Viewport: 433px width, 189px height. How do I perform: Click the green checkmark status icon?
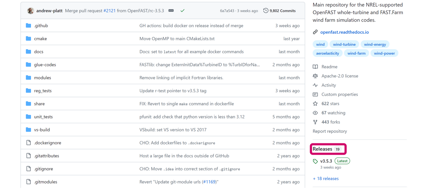pyautogui.click(x=182, y=10)
